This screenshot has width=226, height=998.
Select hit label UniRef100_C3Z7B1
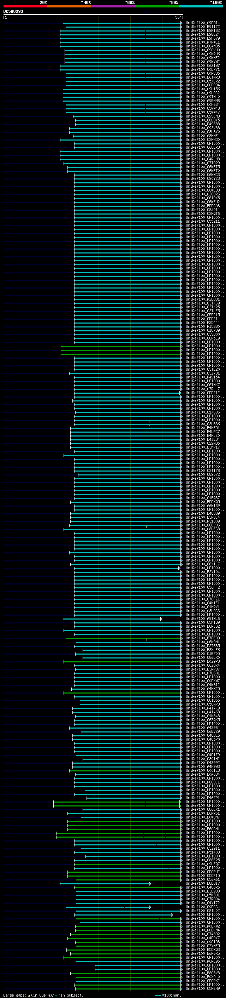click(202, 373)
